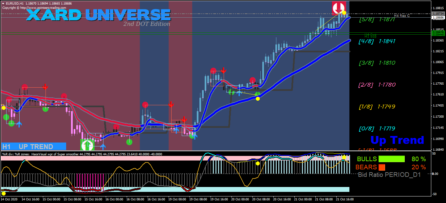This screenshot has width=446, height=203.
Task: Click the 15 Oct 00:00 time label
Action: point(51,199)
